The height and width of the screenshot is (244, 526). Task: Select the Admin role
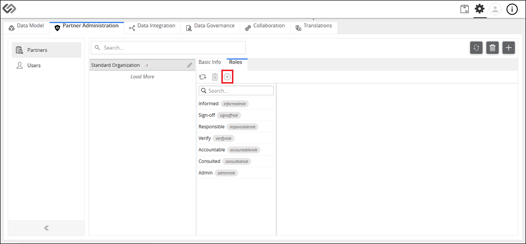click(236, 173)
